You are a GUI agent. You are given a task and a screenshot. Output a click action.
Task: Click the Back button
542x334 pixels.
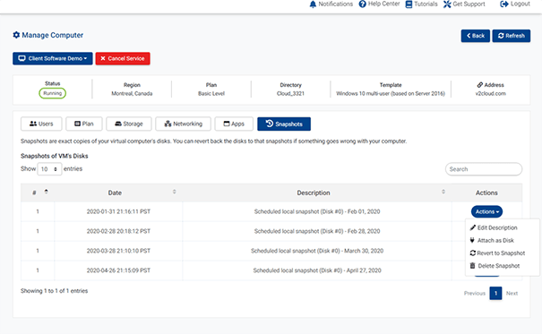pyautogui.click(x=476, y=36)
